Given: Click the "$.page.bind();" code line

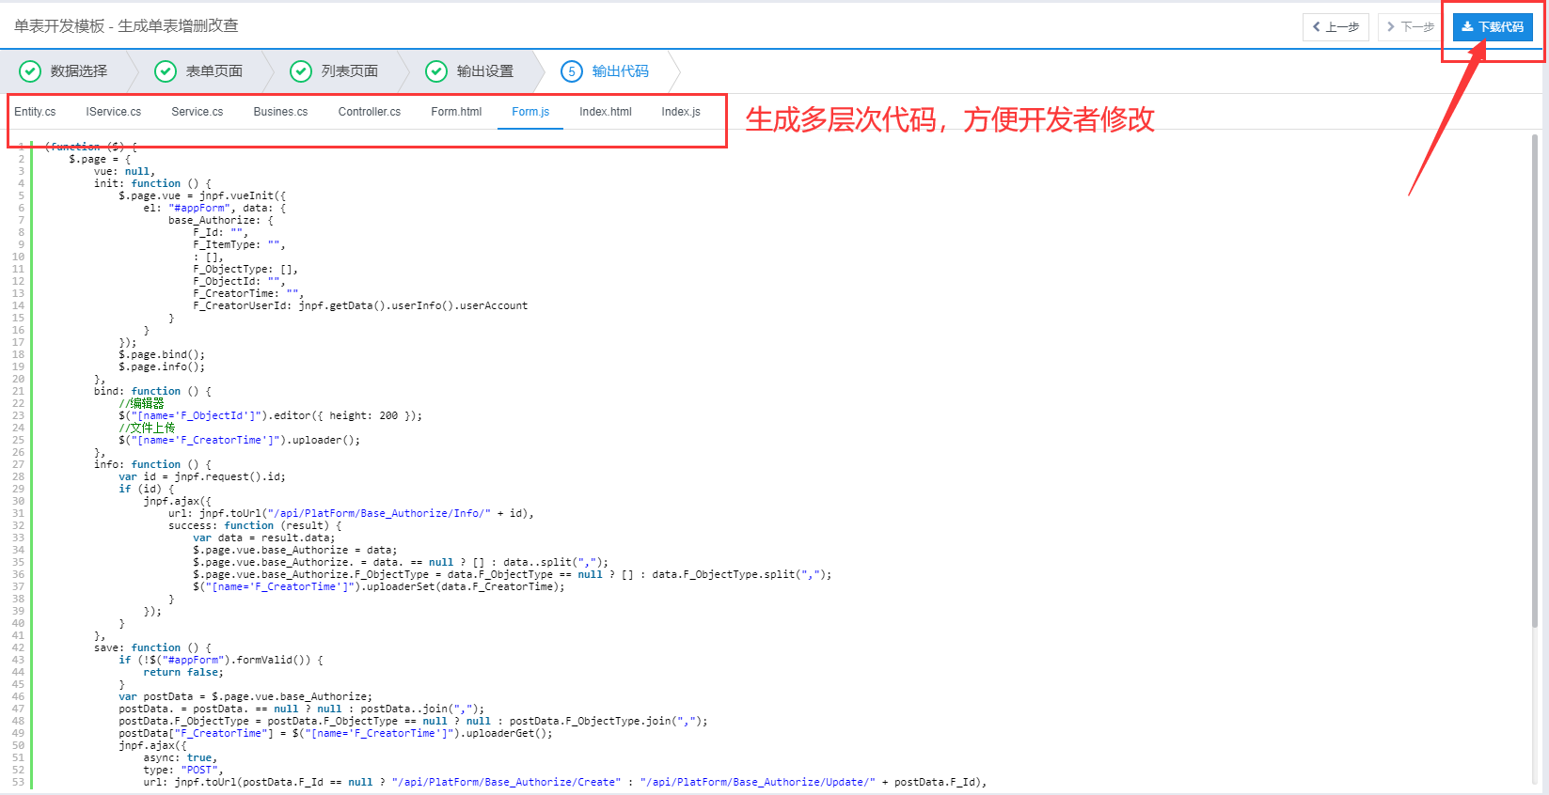Looking at the screenshot, I should (162, 355).
